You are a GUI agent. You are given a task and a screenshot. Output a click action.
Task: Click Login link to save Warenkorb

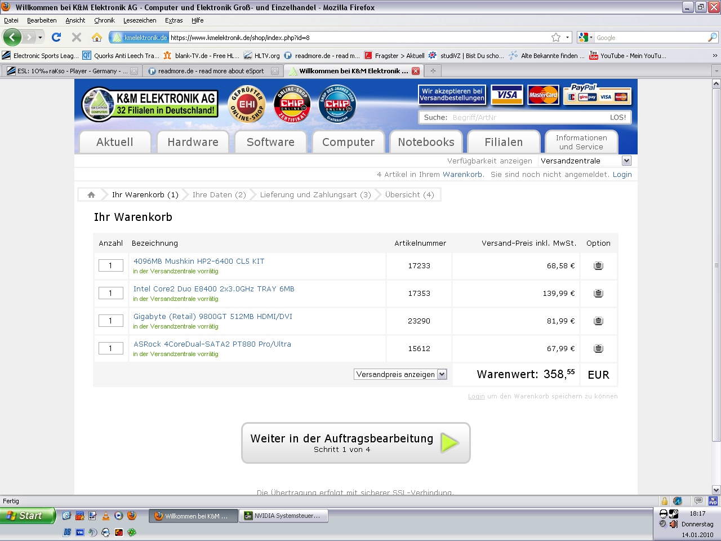click(x=477, y=396)
